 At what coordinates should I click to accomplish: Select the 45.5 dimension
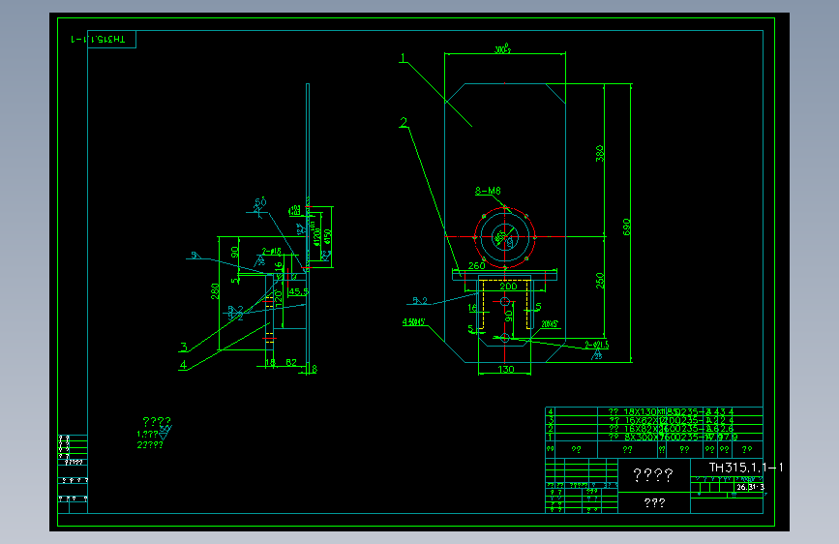(298, 291)
